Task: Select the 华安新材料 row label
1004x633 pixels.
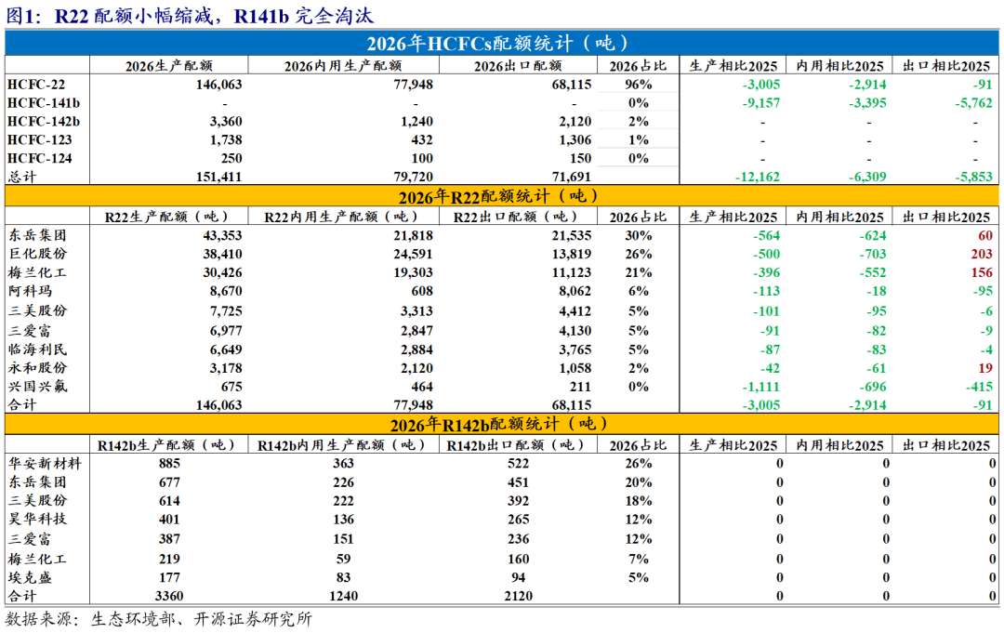Action: pyautogui.click(x=45, y=463)
